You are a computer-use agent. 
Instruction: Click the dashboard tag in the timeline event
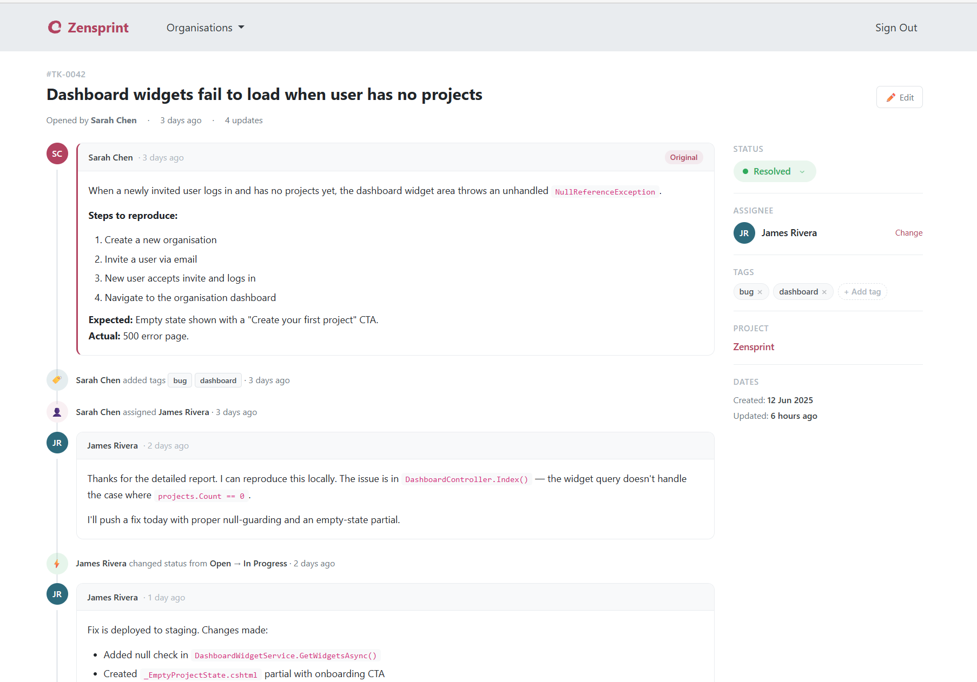[x=218, y=380]
